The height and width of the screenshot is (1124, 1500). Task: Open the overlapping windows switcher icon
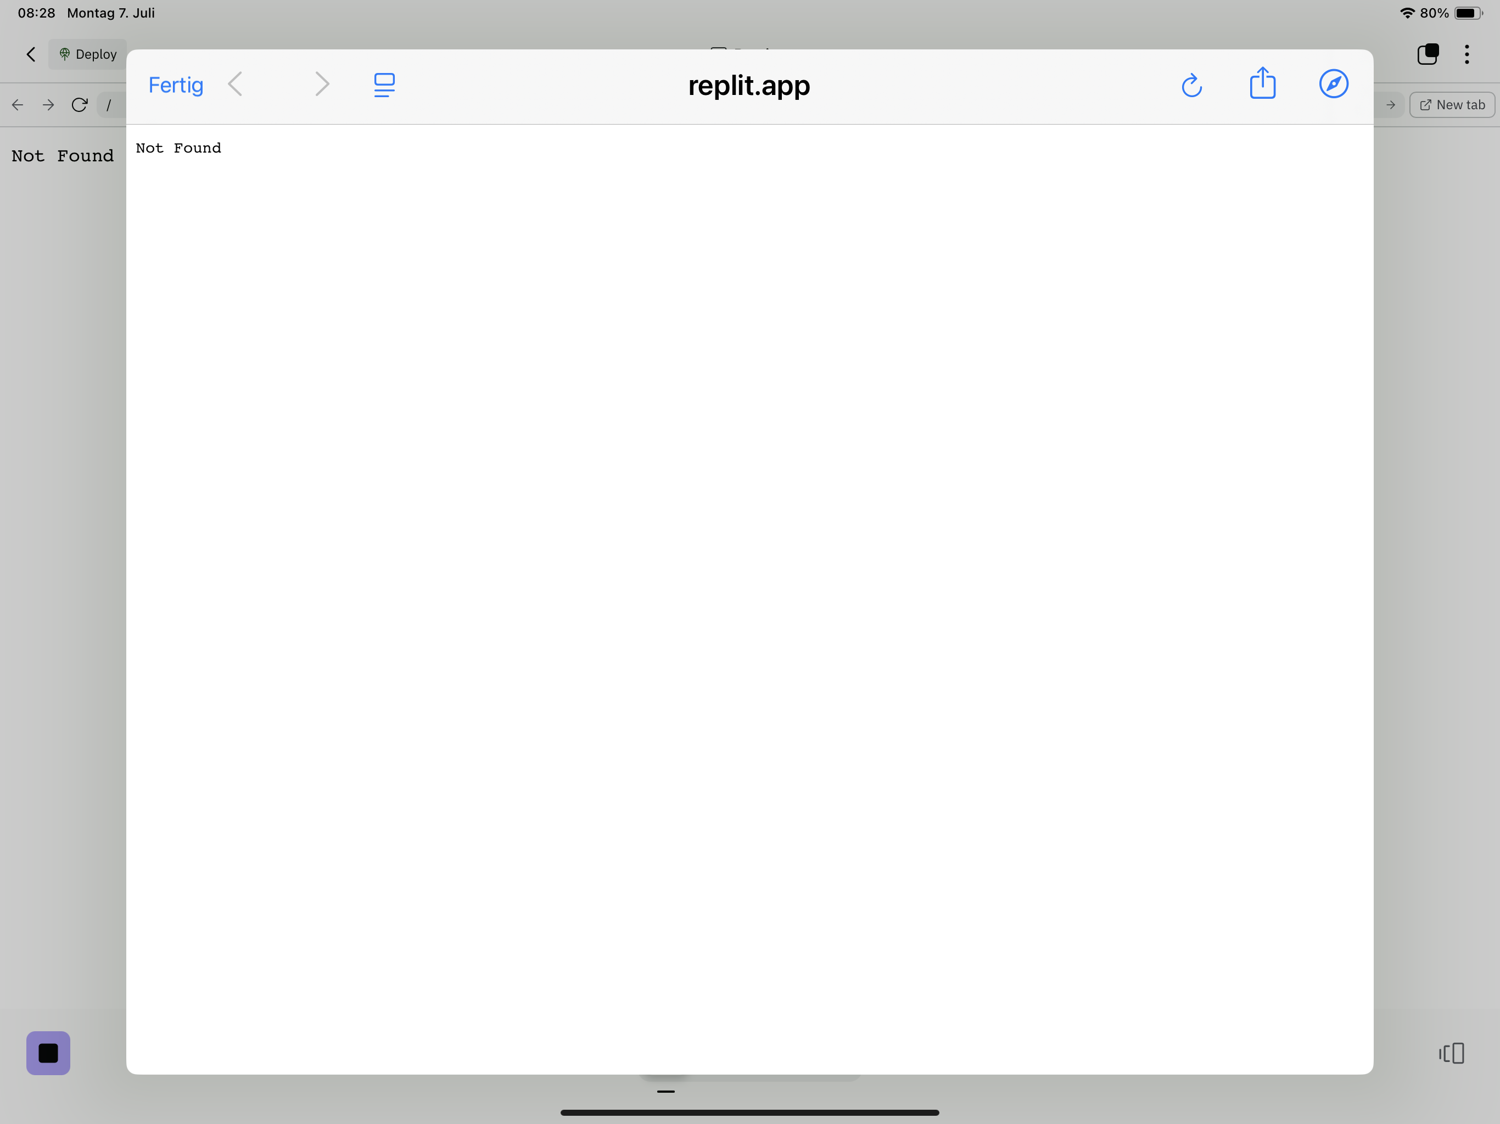pyautogui.click(x=1428, y=54)
